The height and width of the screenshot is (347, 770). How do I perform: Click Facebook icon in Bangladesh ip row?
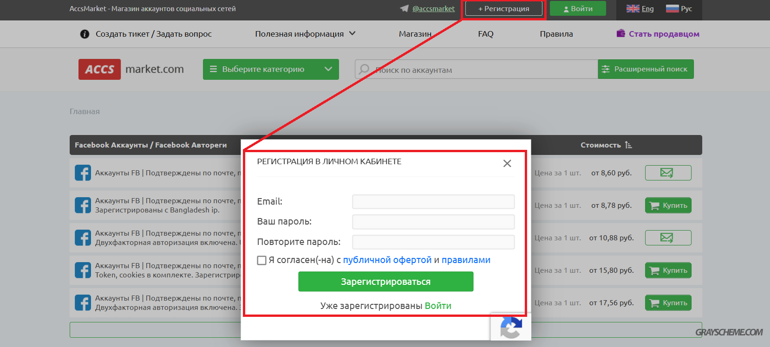point(83,206)
